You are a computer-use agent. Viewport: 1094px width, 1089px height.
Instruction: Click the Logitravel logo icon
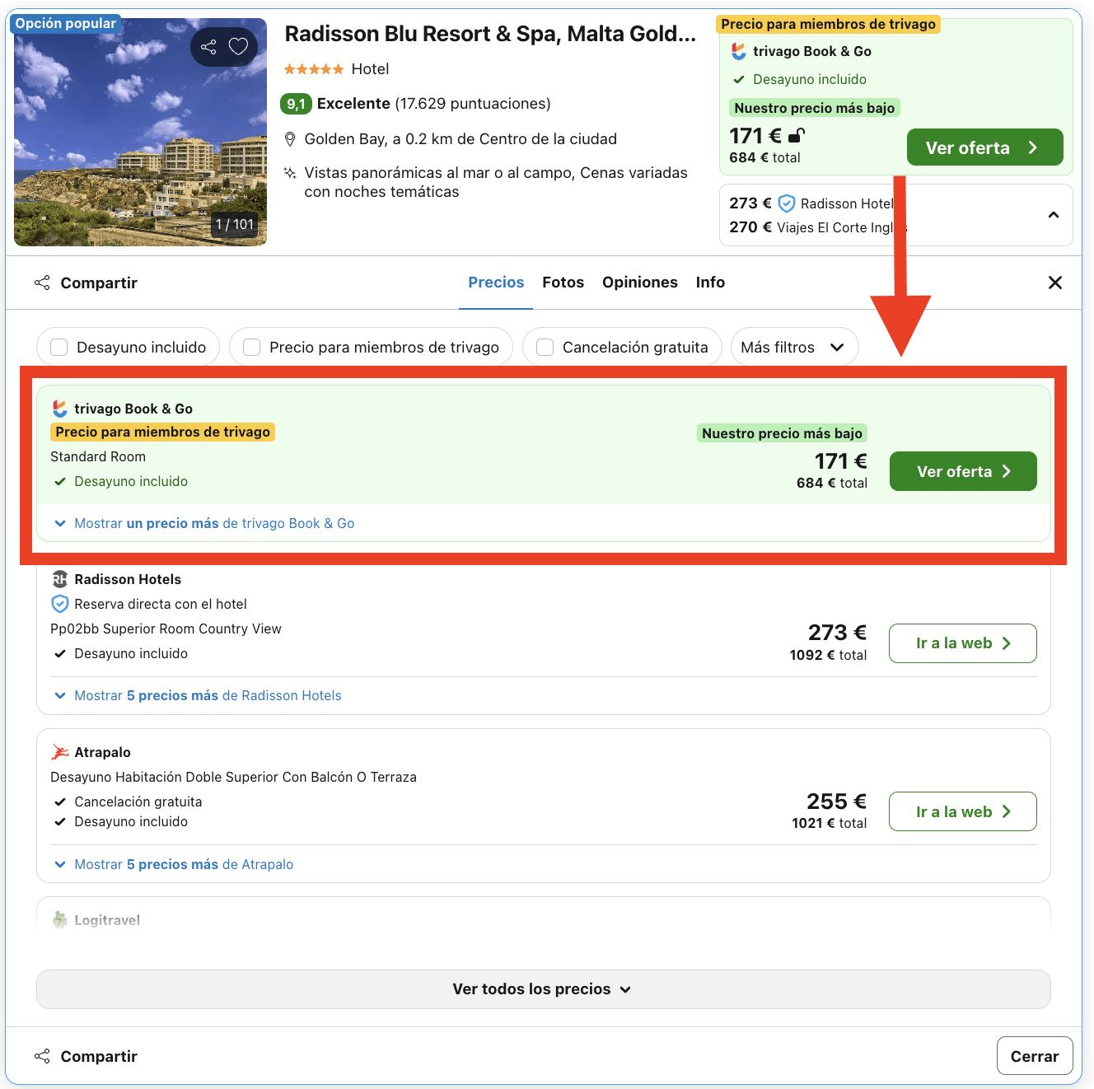tap(60, 920)
